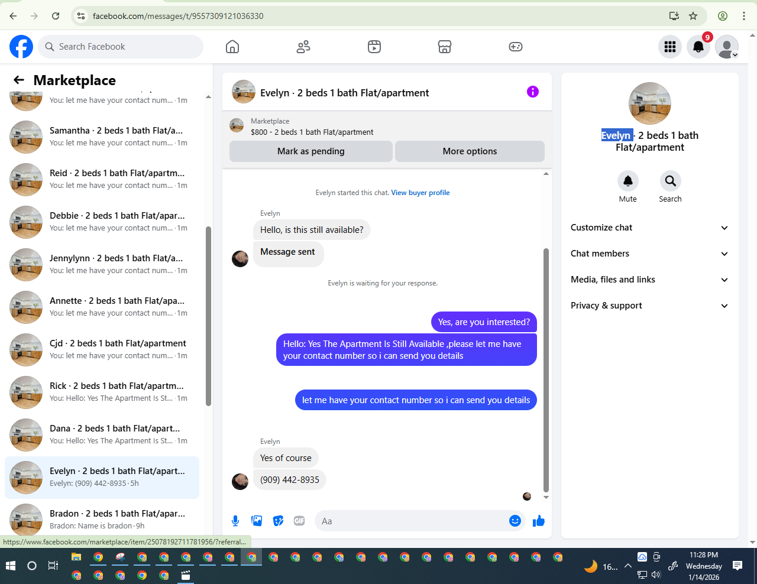This screenshot has width=757, height=584.
Task: Open Windows Task View
Action: point(53,566)
